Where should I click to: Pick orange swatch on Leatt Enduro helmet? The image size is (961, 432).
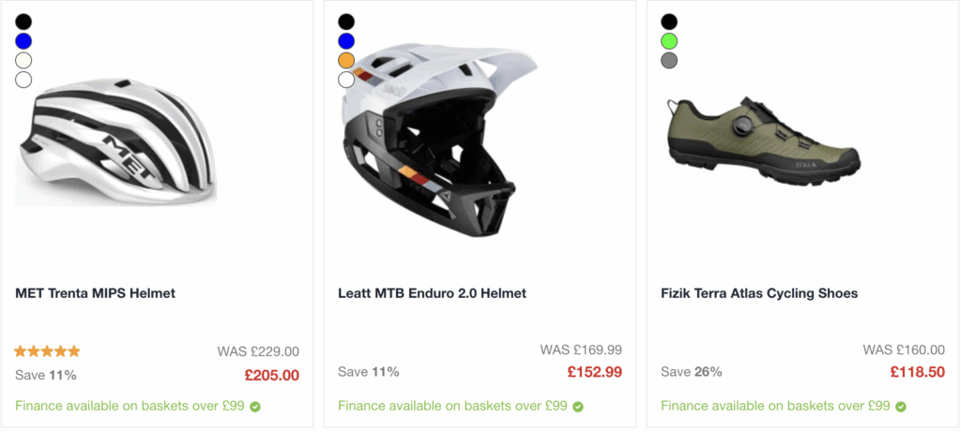[x=346, y=61]
